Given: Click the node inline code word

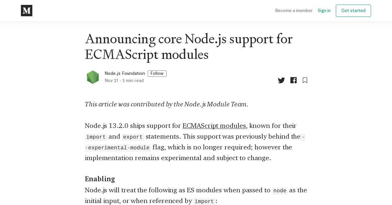Looking at the screenshot, I should click(280, 191).
